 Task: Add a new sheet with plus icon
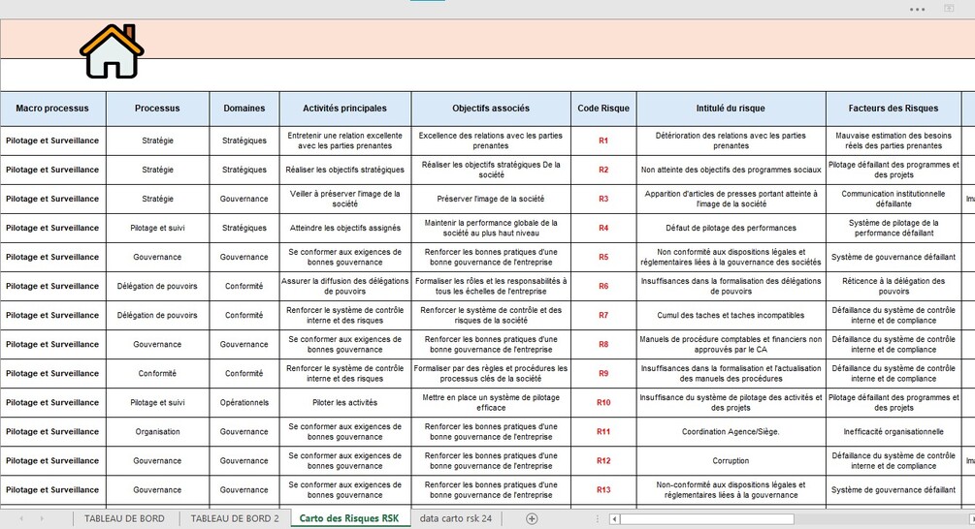click(x=532, y=518)
